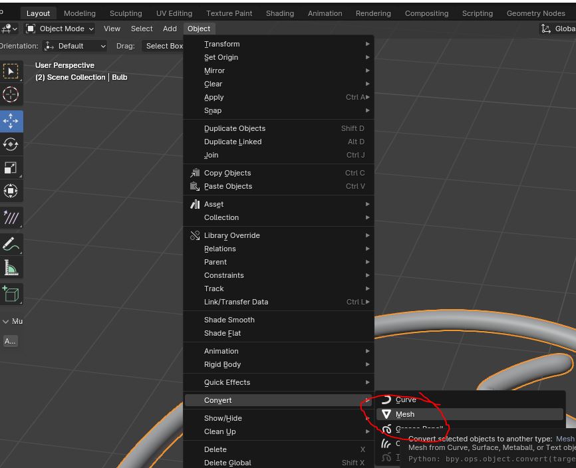Open the Transform submenu
The image size is (576, 468).
pyautogui.click(x=222, y=44)
